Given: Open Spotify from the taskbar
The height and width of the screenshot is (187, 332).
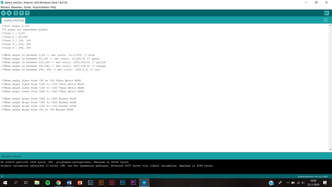Looking at the screenshot, I should click(48, 182).
